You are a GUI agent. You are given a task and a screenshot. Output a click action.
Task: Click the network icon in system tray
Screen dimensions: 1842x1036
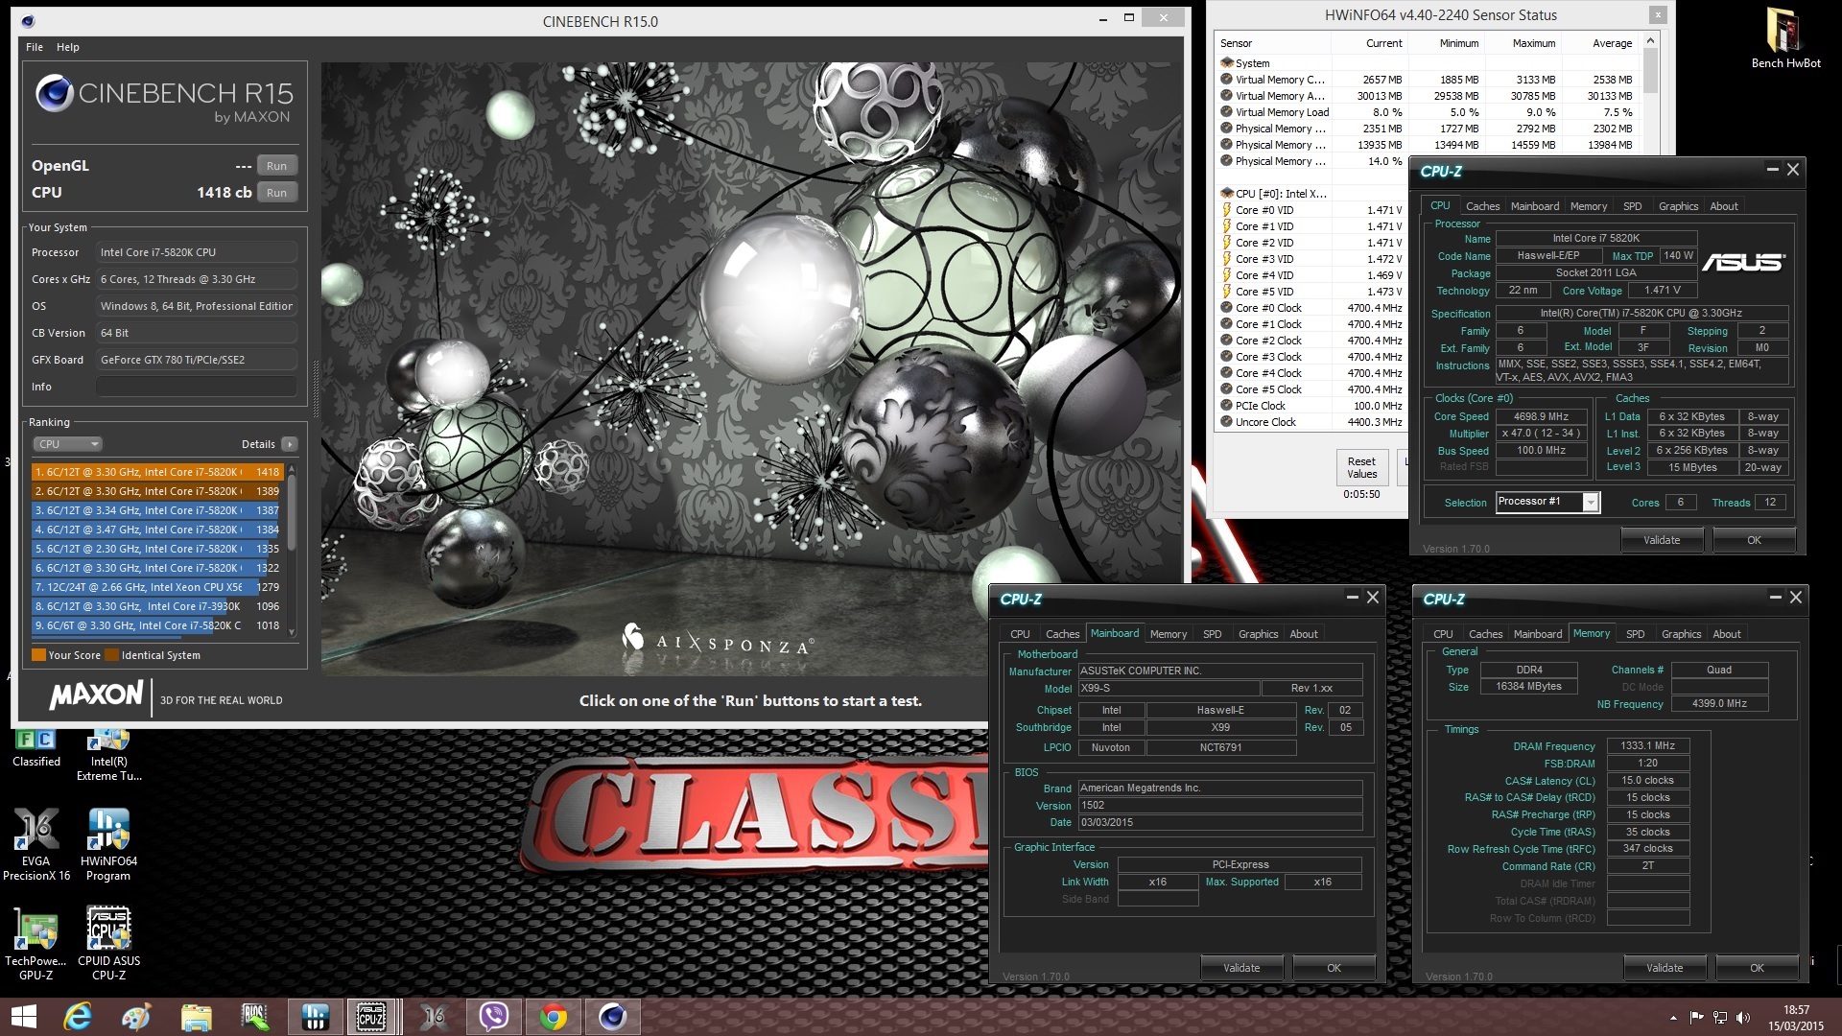(x=1720, y=1018)
